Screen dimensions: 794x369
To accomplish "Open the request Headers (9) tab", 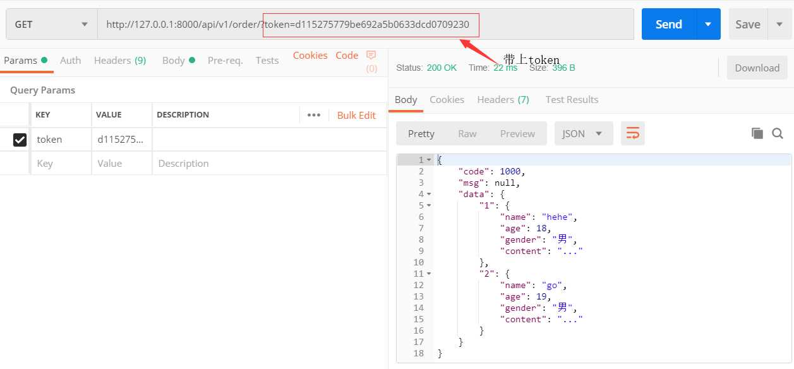I will click(120, 61).
